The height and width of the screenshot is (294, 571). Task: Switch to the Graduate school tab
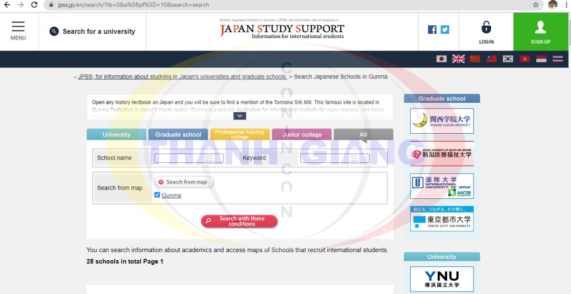(178, 135)
